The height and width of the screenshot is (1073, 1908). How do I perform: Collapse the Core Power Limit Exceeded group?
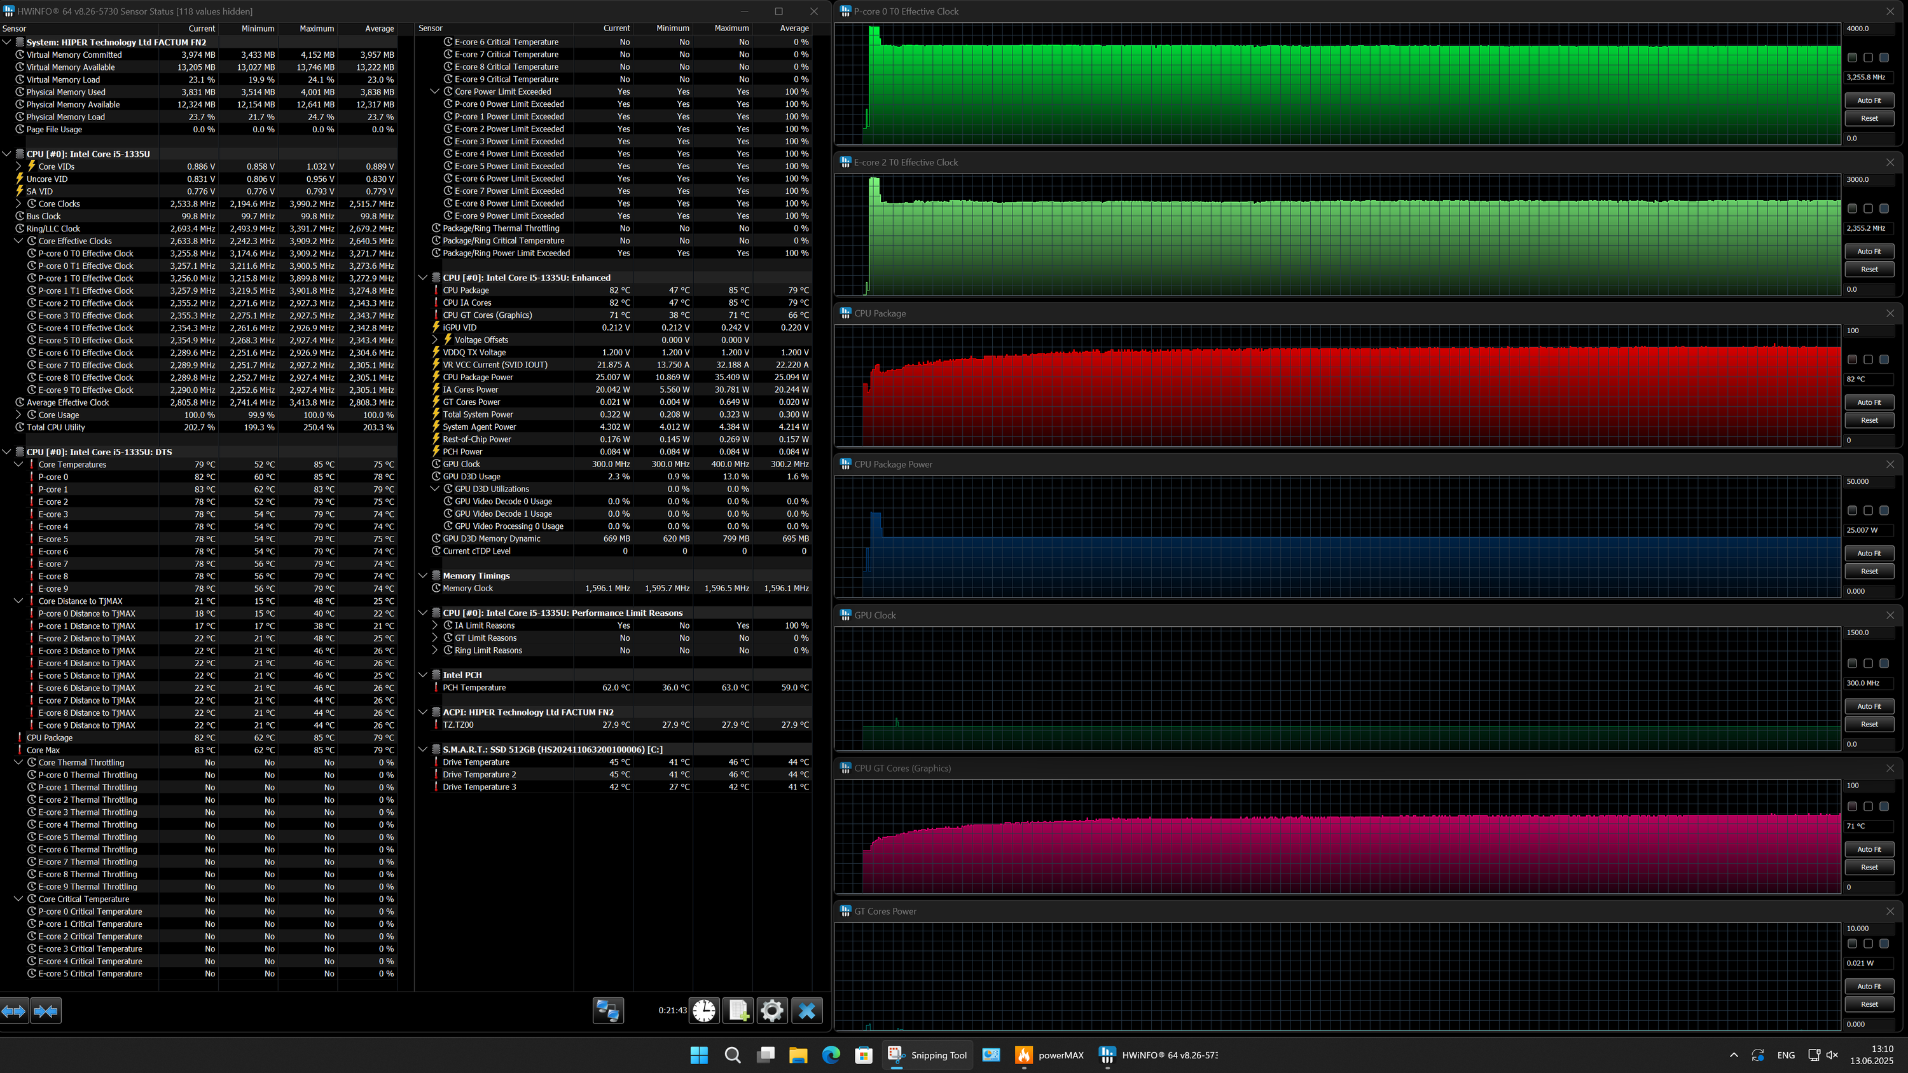click(435, 92)
